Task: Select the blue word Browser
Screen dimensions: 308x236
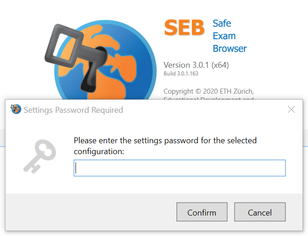Action: click(x=230, y=49)
